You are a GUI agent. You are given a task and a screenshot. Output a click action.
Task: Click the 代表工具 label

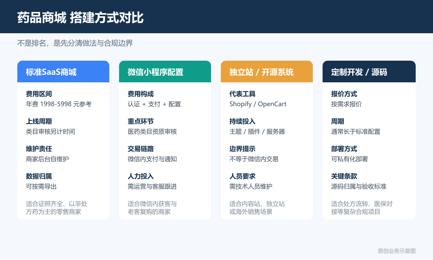click(242, 94)
